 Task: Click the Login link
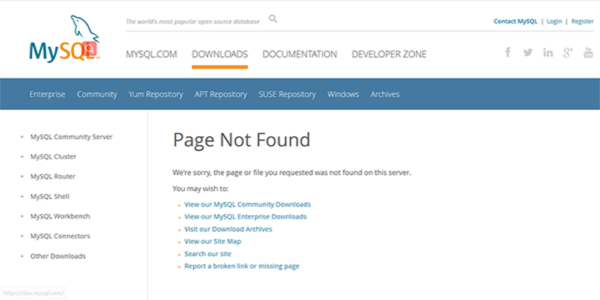[x=554, y=22]
